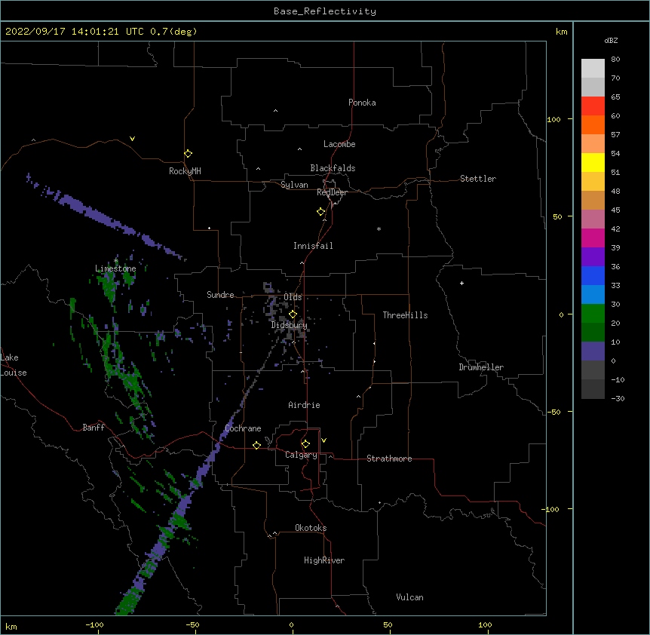Click the Sylvan label on the map
The image size is (650, 635).
[294, 185]
